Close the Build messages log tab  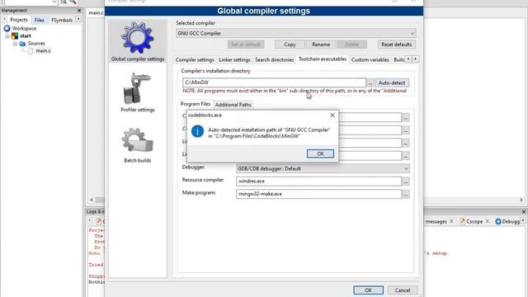451,221
